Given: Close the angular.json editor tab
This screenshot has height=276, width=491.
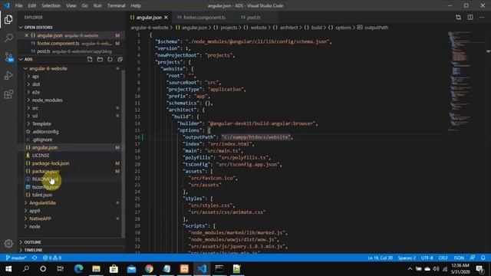Looking at the screenshot, I should tap(166, 18).
